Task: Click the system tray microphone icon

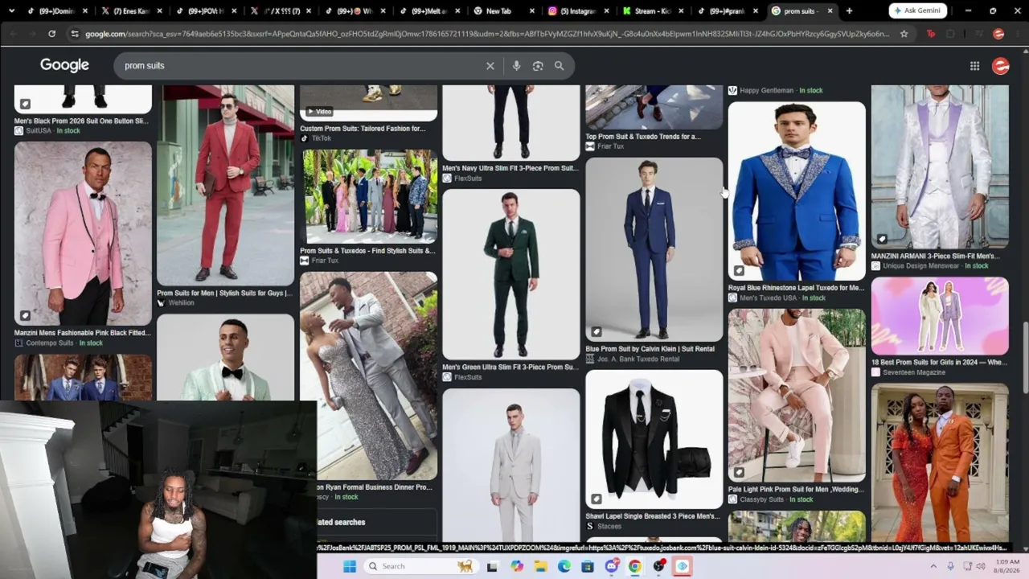Action: coord(950,566)
